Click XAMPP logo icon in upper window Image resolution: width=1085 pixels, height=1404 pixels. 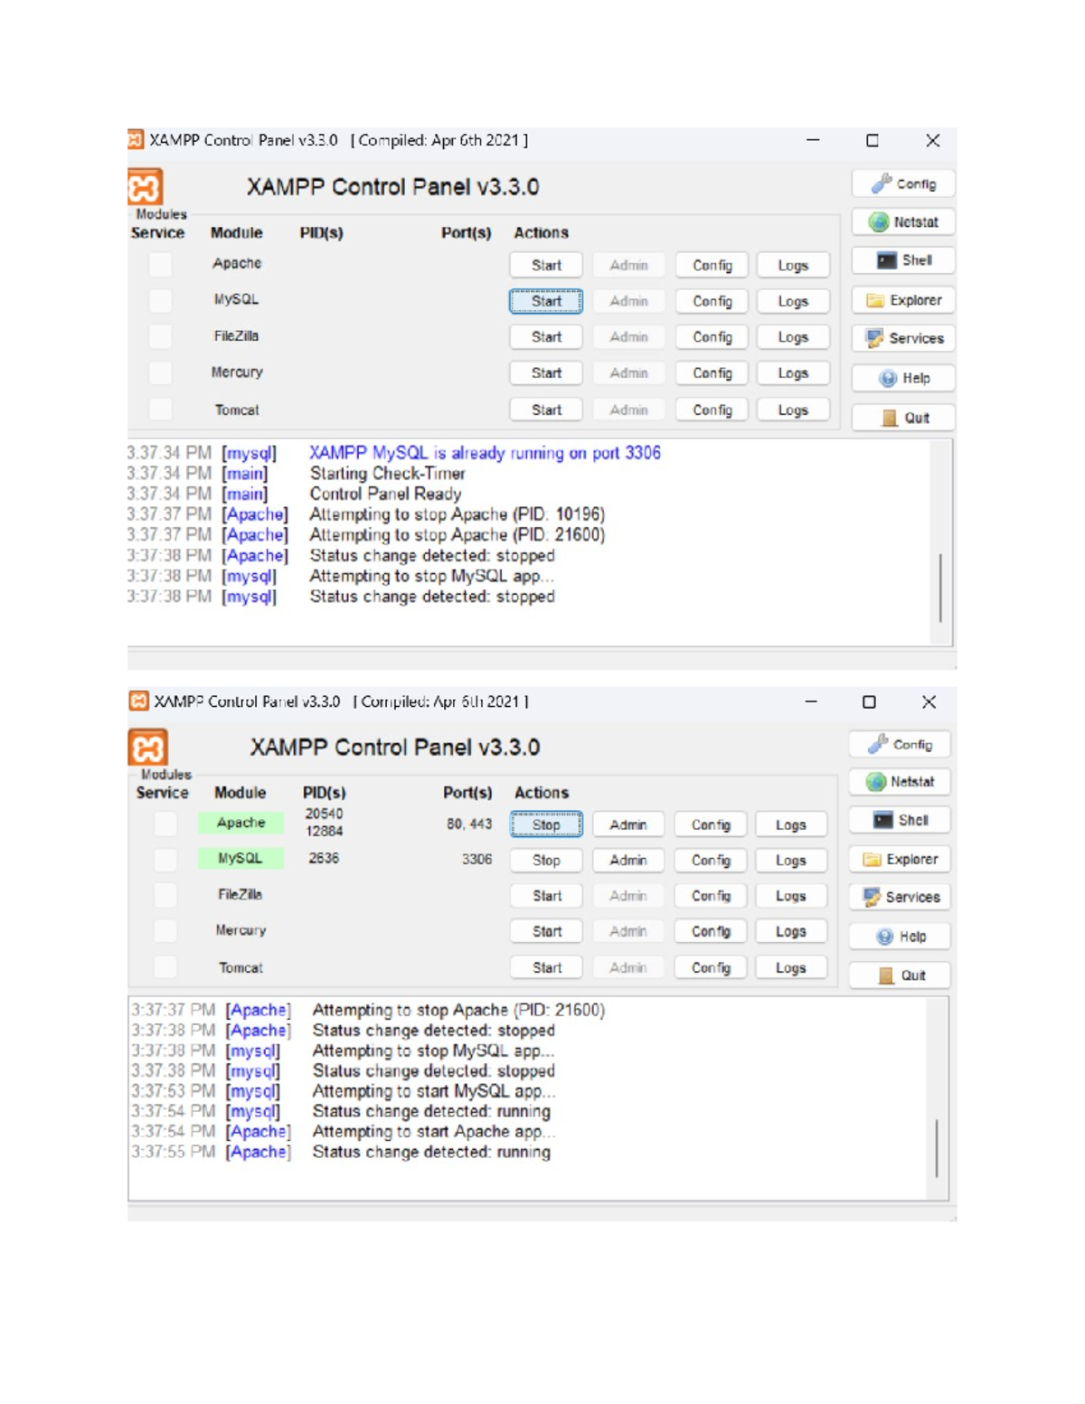145,188
